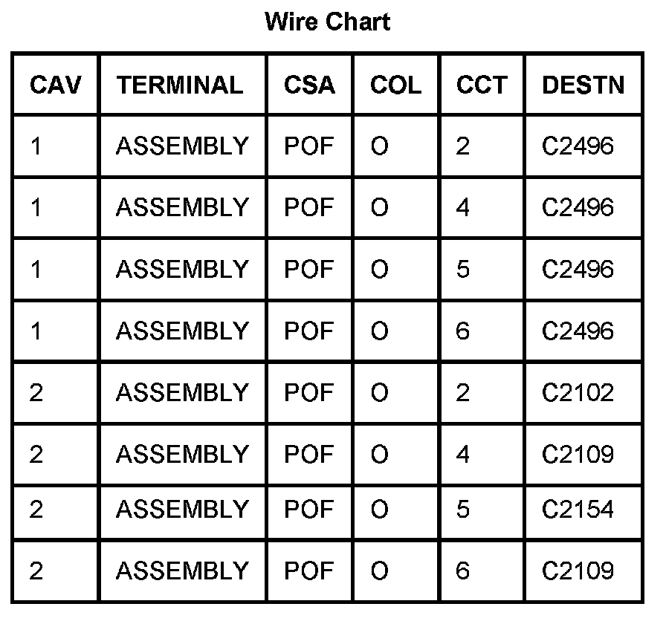This screenshot has height=624, width=666.
Task: Click destination cell C2154
Action: 578,510
